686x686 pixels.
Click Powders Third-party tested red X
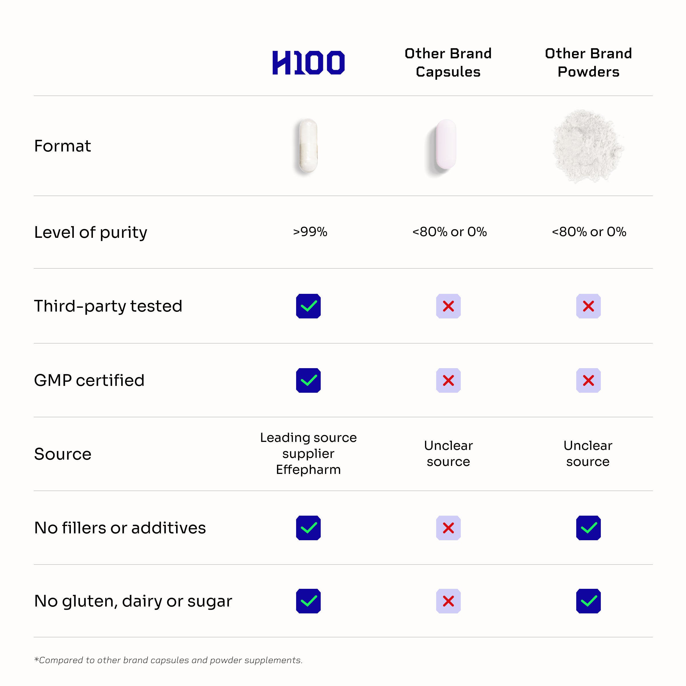pos(588,306)
